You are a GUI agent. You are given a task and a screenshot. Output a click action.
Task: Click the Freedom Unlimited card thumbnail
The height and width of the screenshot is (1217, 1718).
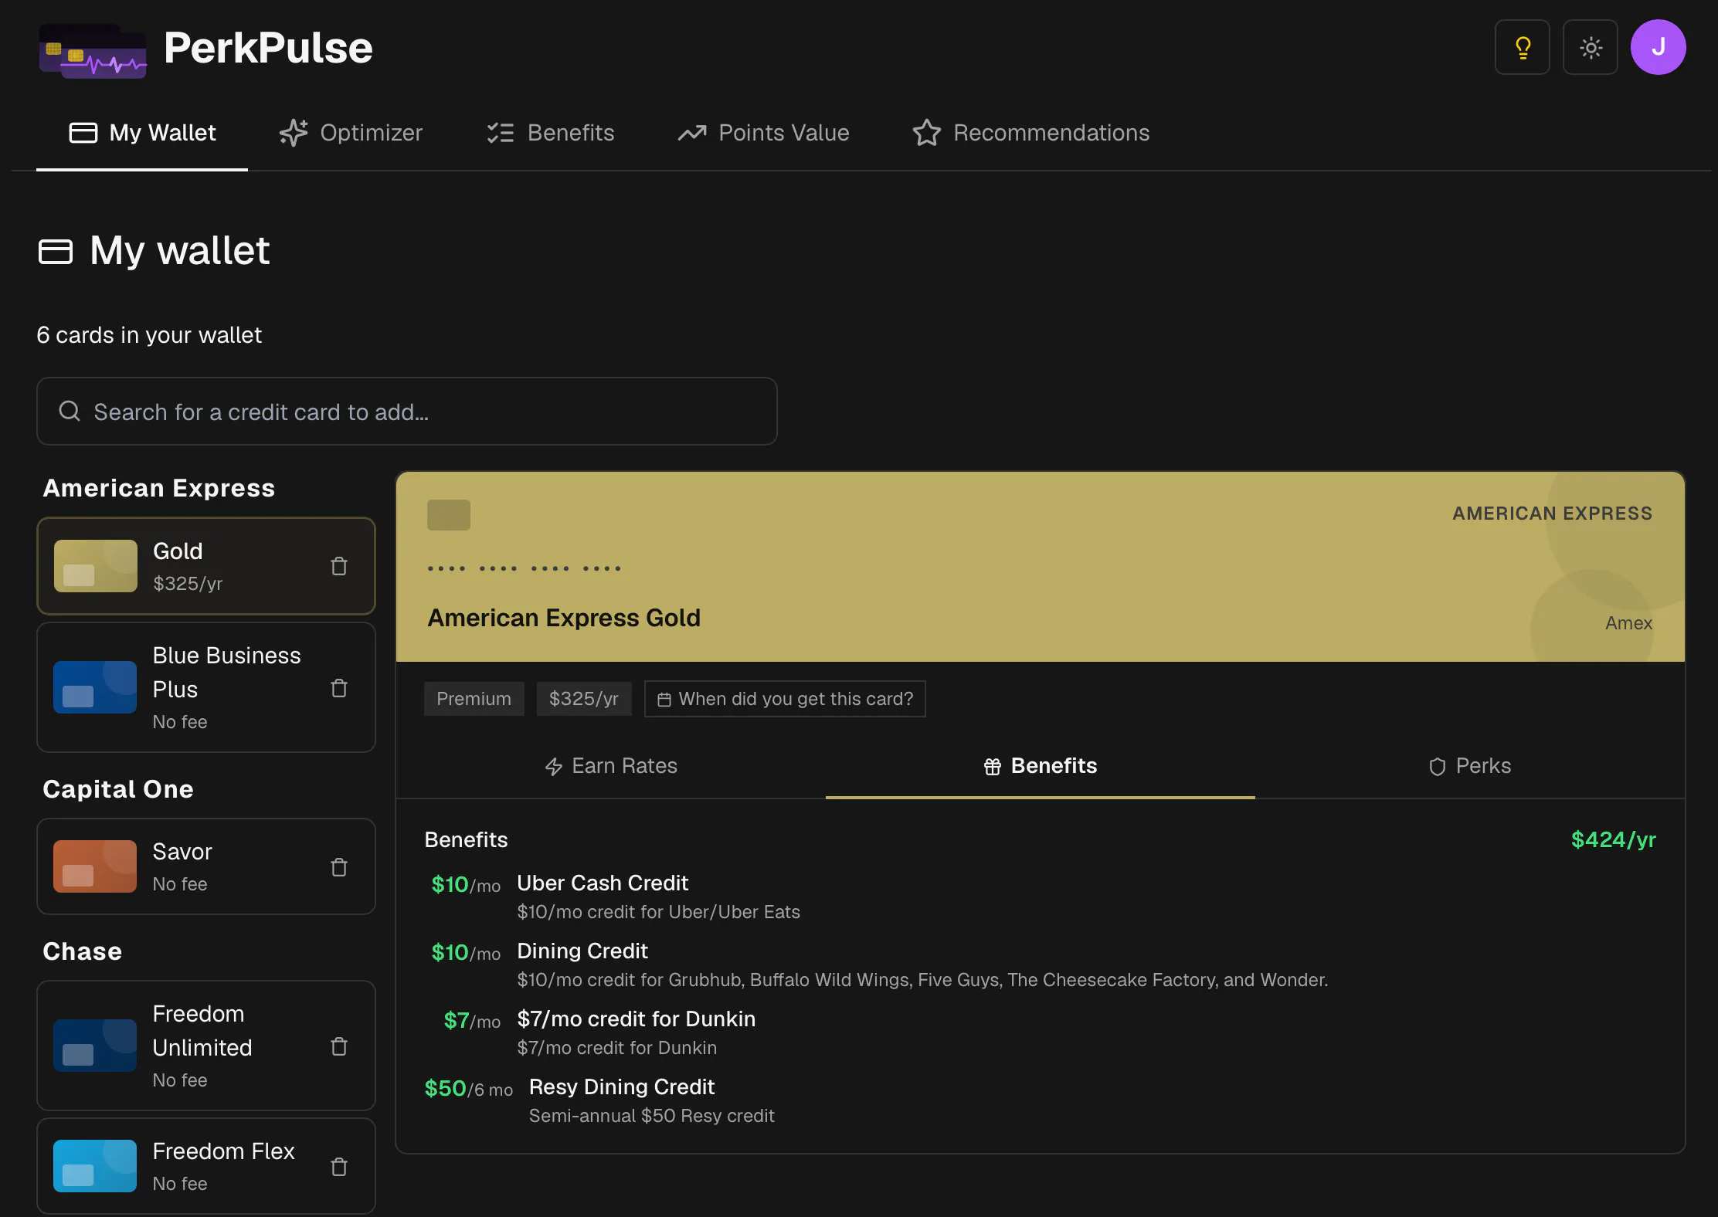95,1046
